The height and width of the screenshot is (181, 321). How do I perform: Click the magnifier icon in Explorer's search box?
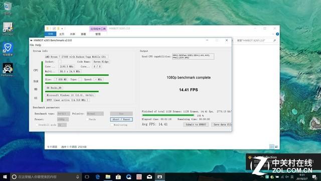point(274,41)
